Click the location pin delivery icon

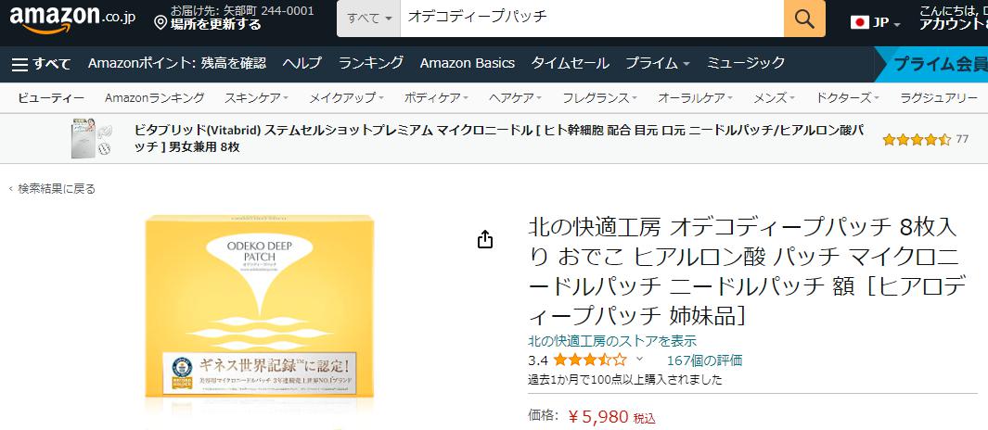tap(160, 23)
